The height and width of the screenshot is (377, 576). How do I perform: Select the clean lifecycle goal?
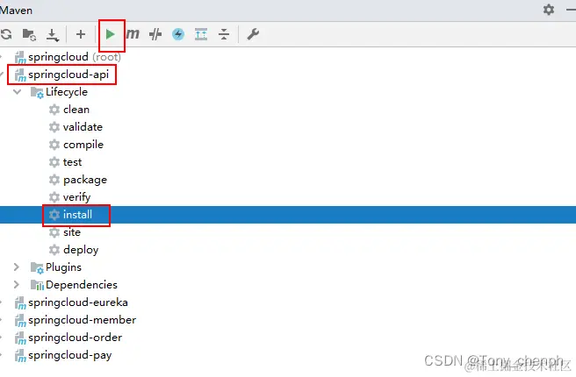tap(76, 110)
